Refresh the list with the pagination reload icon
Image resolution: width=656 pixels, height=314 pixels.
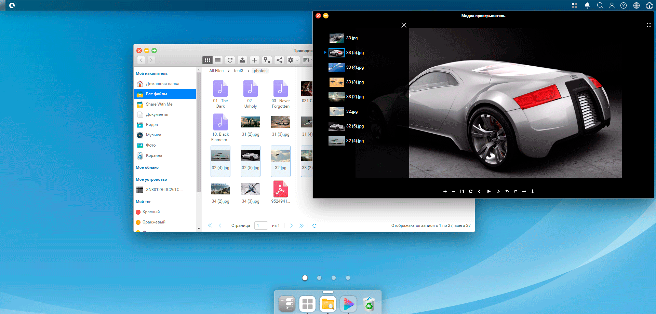[x=314, y=226]
